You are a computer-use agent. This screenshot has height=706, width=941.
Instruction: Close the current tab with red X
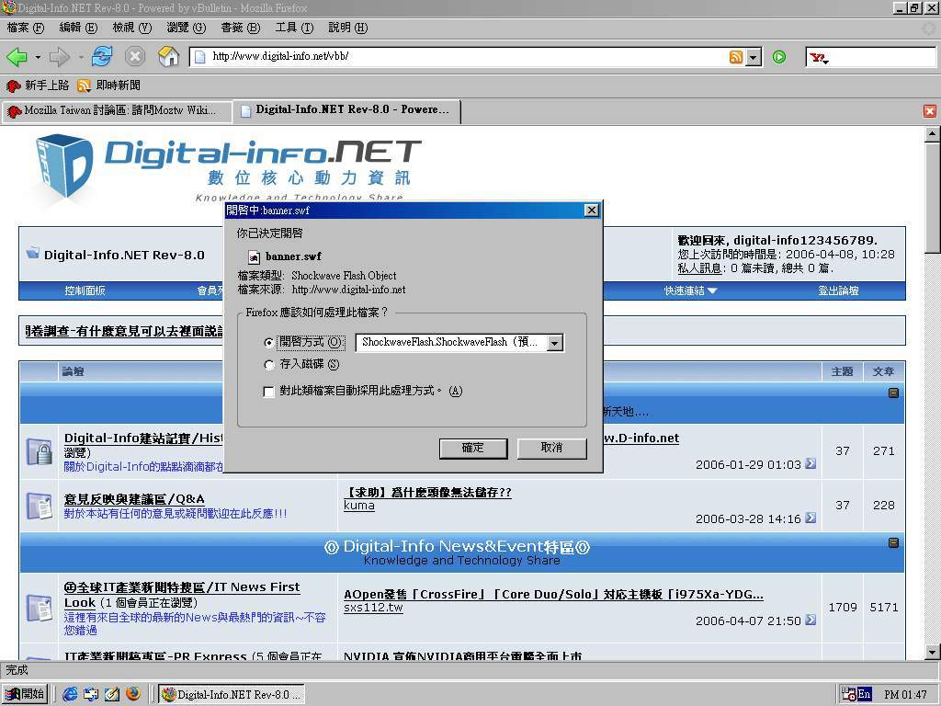[929, 111]
